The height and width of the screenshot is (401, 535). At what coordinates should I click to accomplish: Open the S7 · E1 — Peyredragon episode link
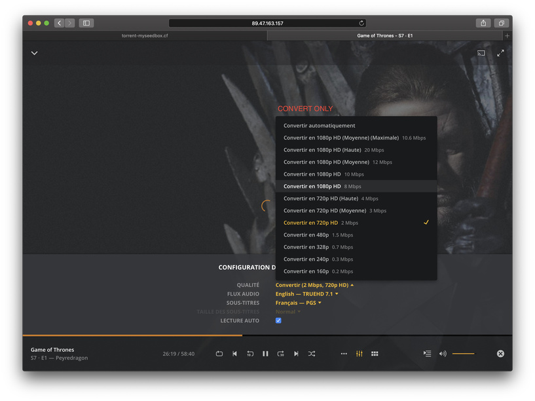[x=59, y=358]
